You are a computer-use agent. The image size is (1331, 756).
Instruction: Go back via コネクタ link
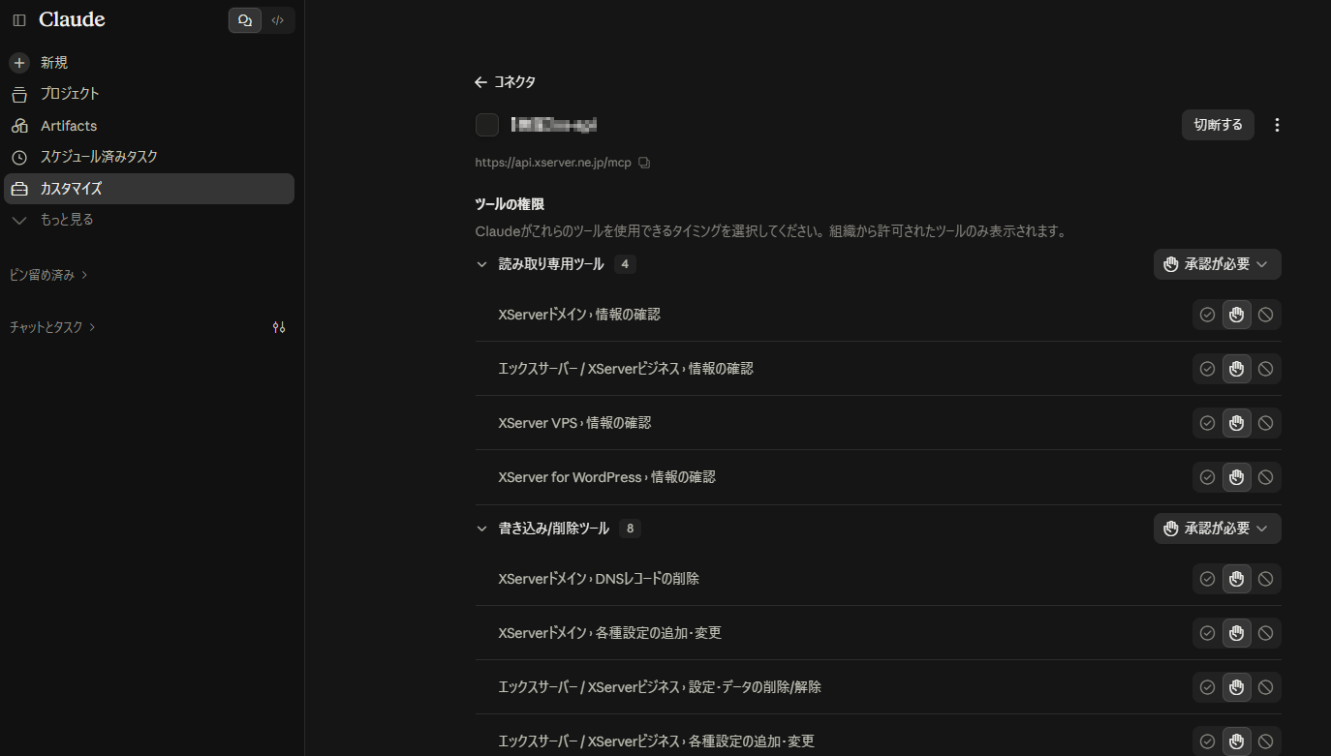(514, 82)
